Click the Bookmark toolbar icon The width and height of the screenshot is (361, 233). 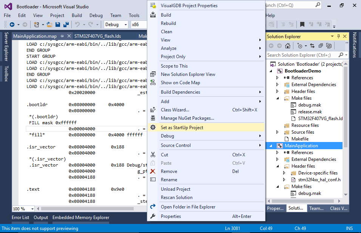coord(302,25)
